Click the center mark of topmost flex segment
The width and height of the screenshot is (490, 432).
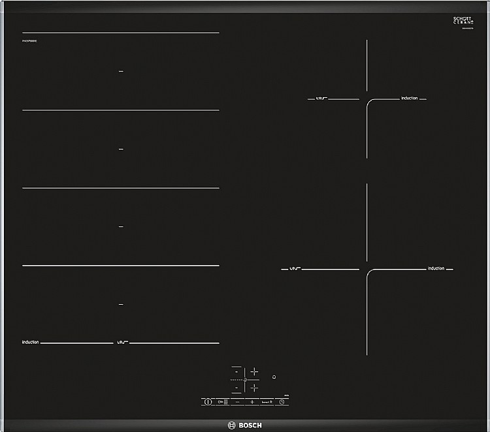pyautogui.click(x=121, y=72)
